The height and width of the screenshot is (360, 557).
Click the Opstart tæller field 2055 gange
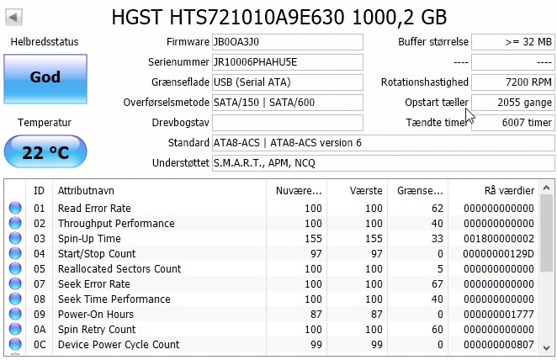pos(513,103)
